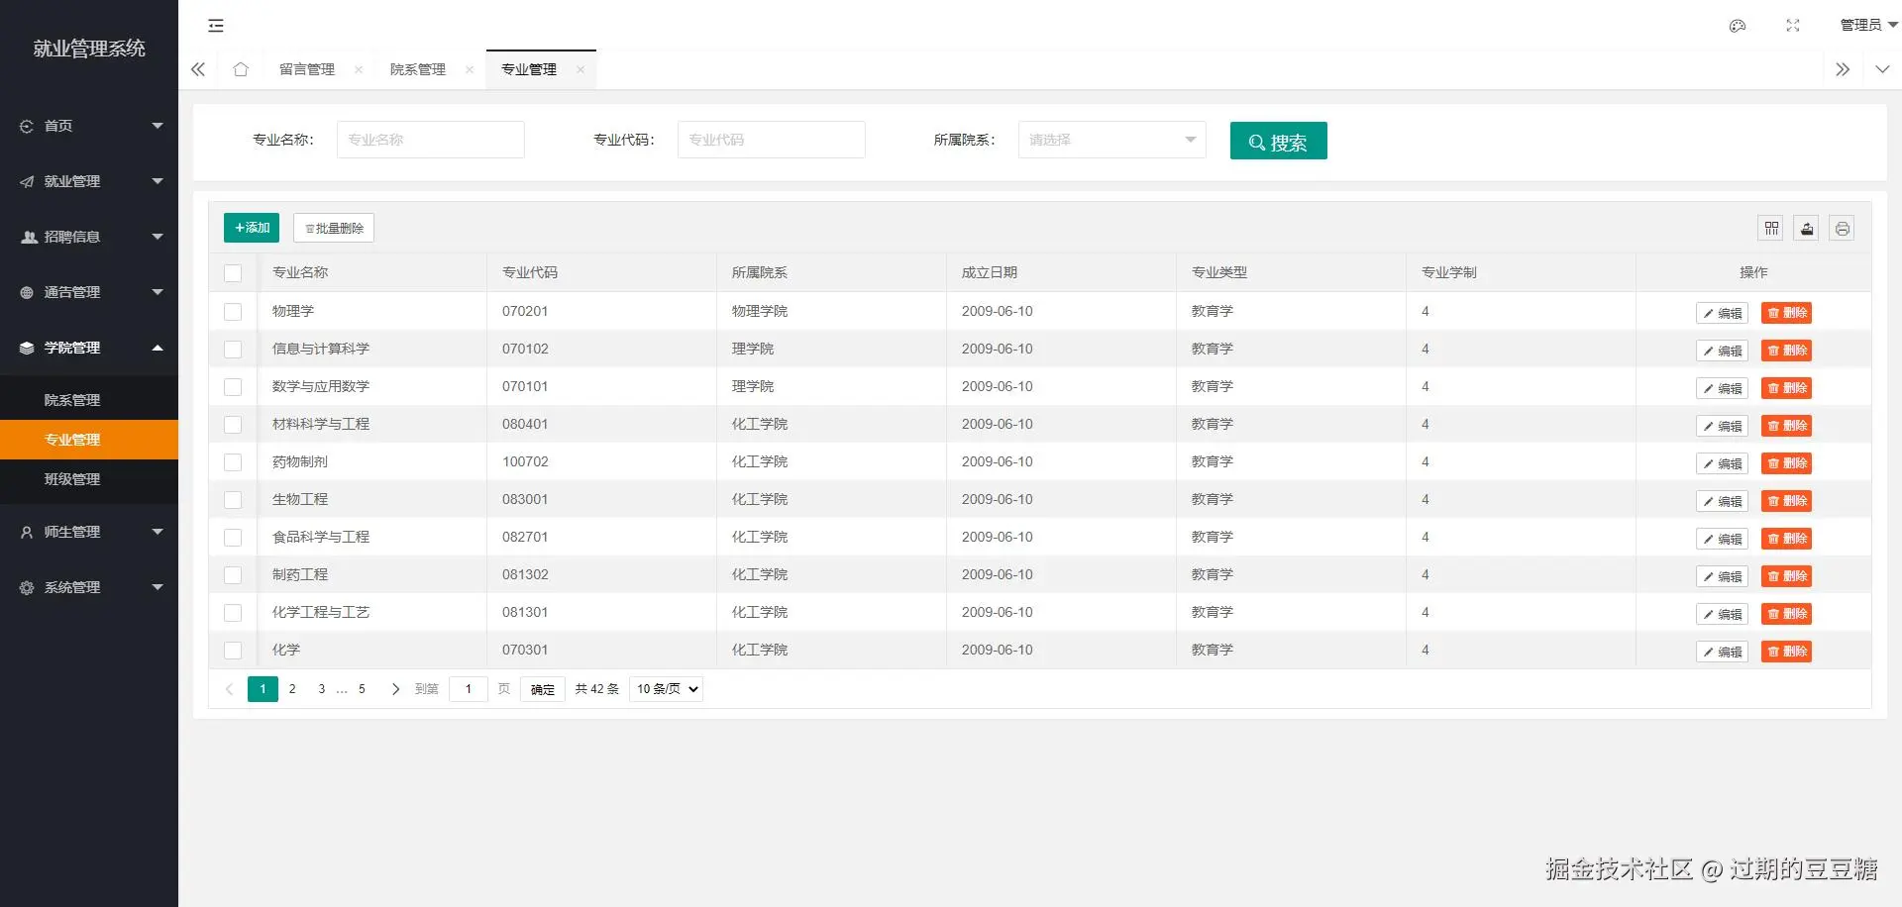Open the 所属院系 dropdown
This screenshot has width=1902, height=907.
tap(1111, 140)
